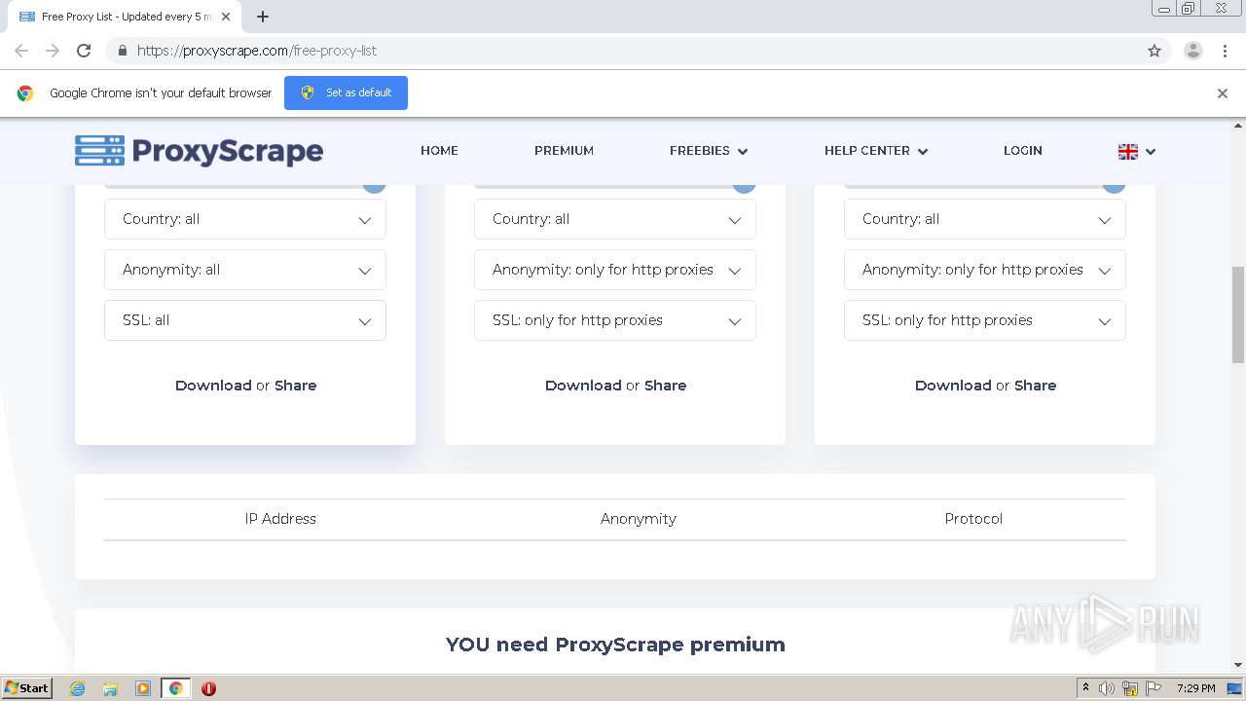Open the Windows Start menu
This screenshot has height=701, width=1246.
click(26, 688)
